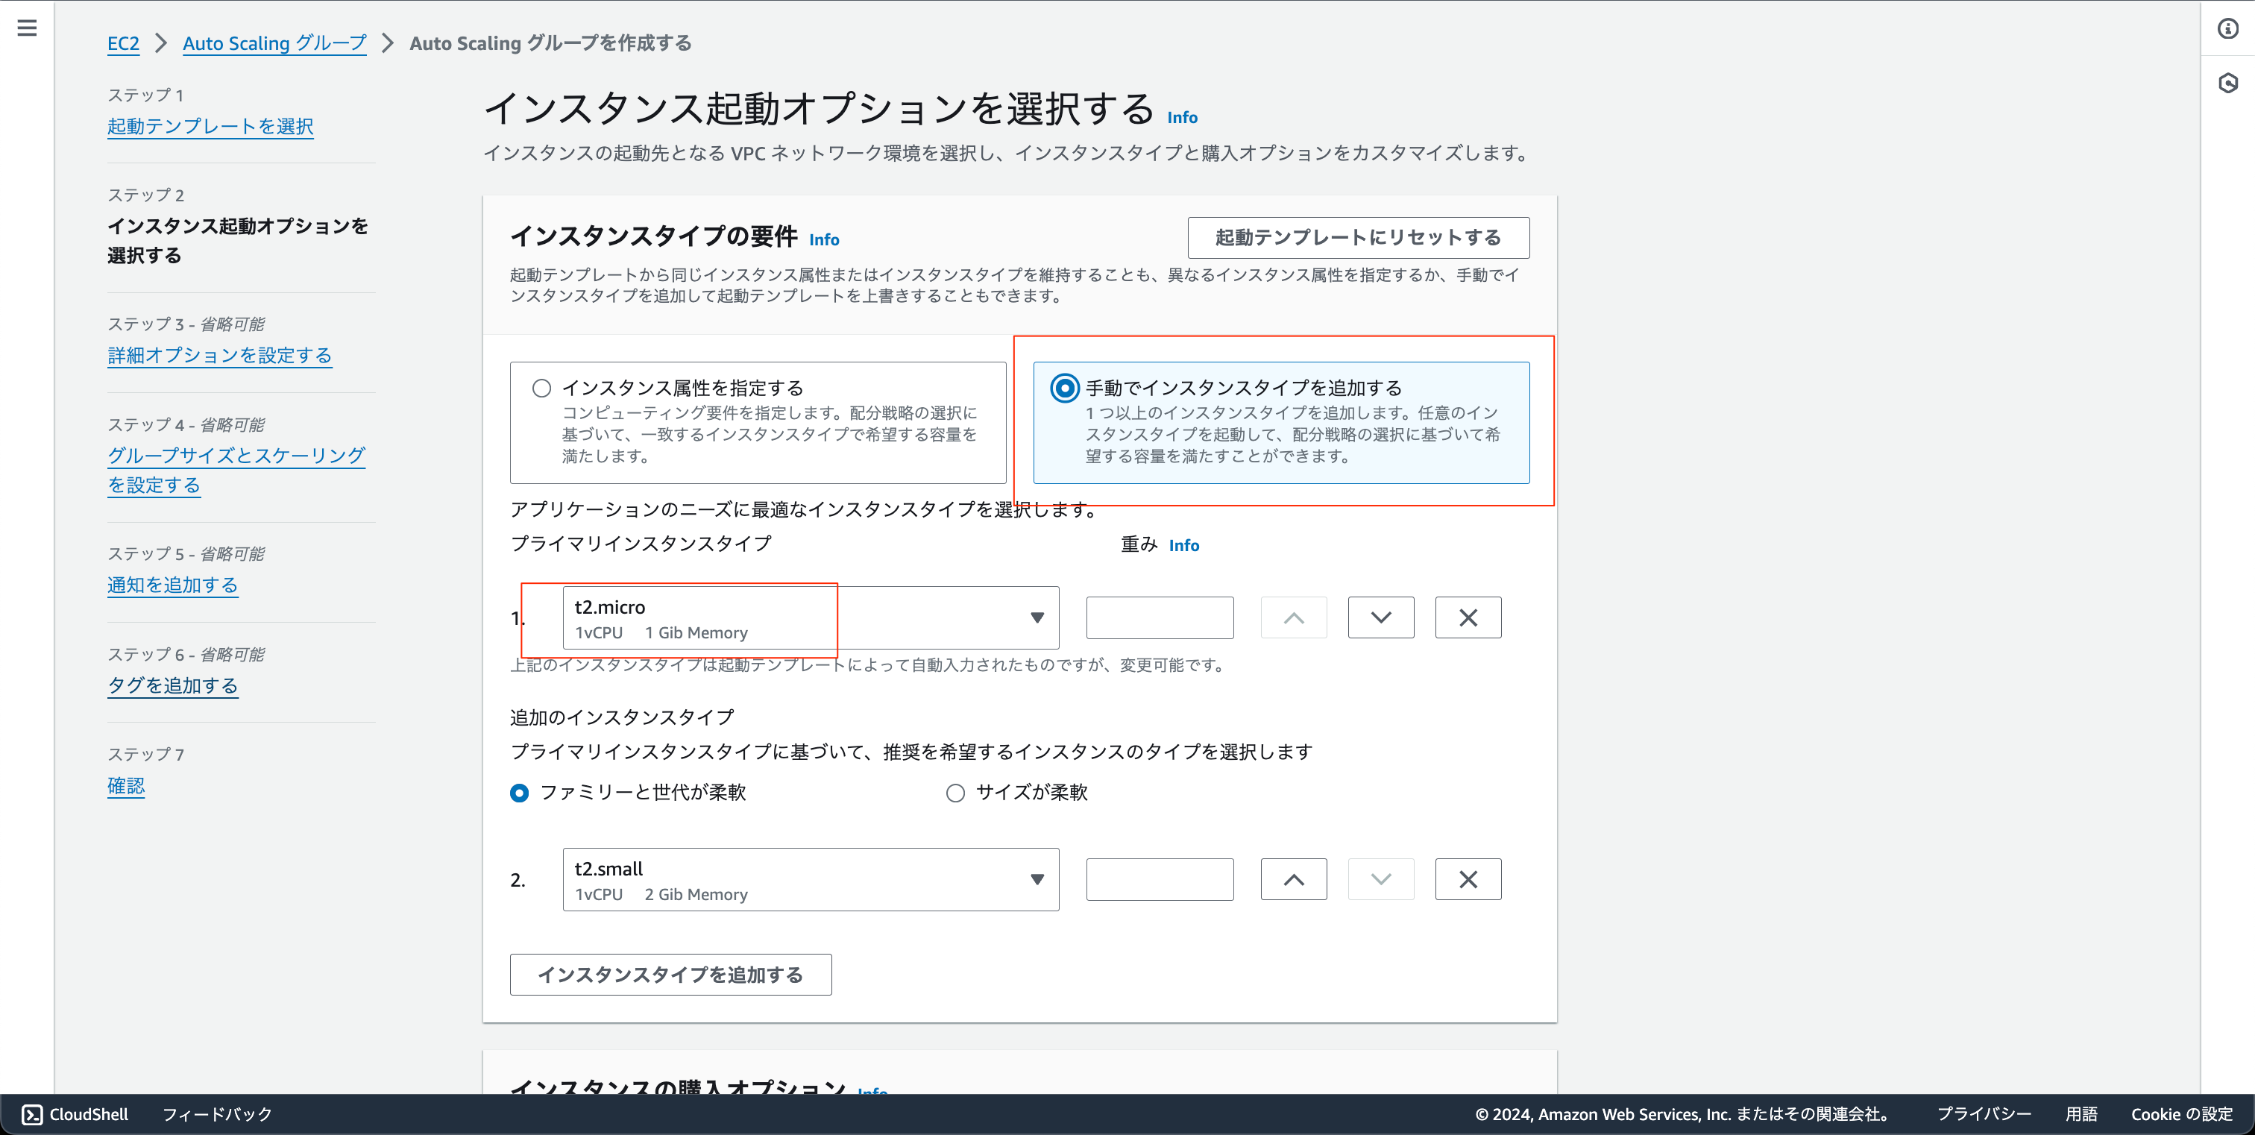This screenshot has width=2255, height=1135.
Task: Click インスタンスタイプを追加する button
Action: point(670,973)
